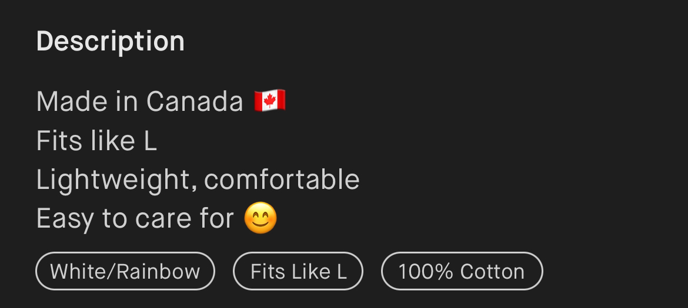Click the "Made in Canada" description line

(x=139, y=101)
